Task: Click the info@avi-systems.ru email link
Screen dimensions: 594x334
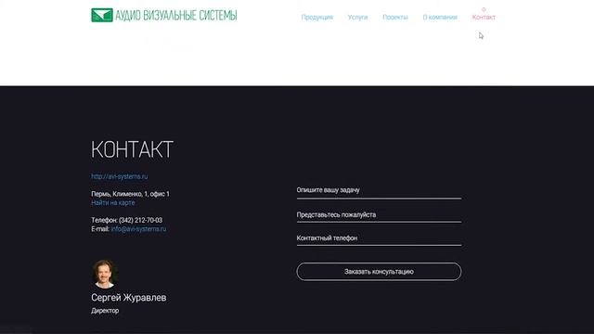Action: [x=138, y=229]
